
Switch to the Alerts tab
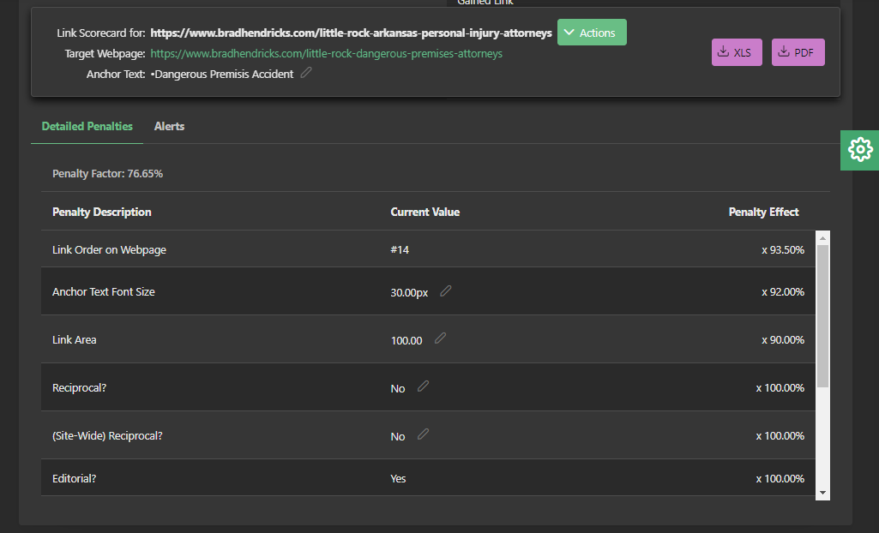[x=169, y=126]
